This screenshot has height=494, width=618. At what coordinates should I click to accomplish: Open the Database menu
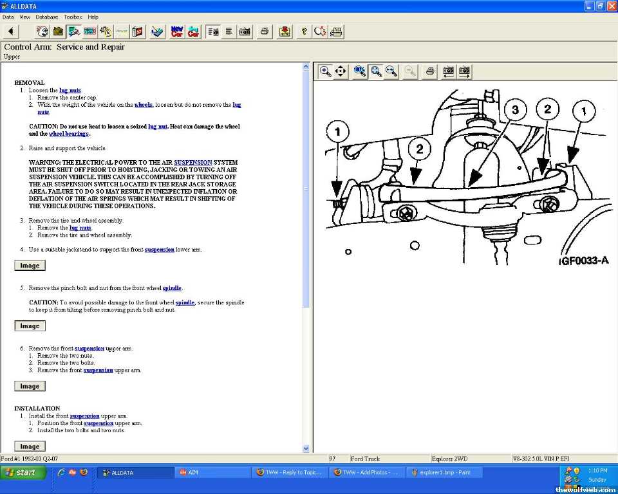click(x=46, y=17)
